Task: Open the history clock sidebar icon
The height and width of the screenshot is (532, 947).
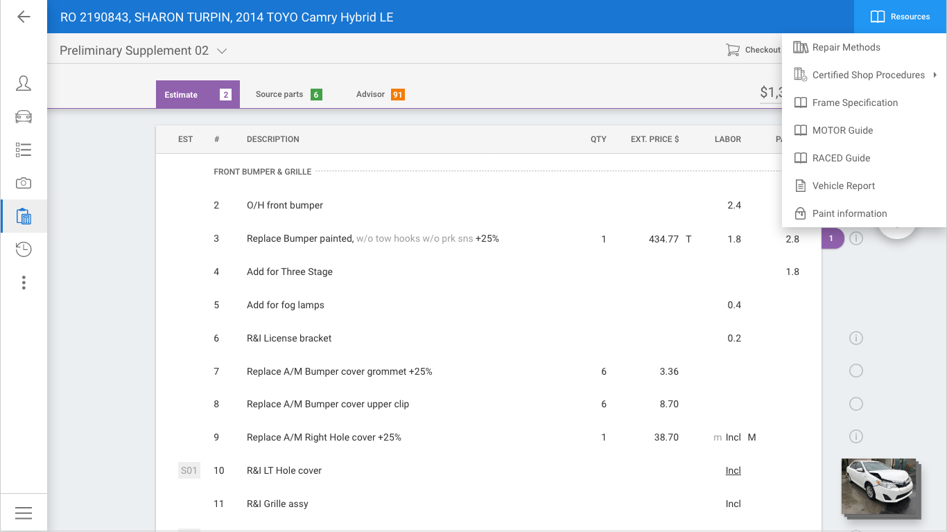Action: (x=24, y=249)
